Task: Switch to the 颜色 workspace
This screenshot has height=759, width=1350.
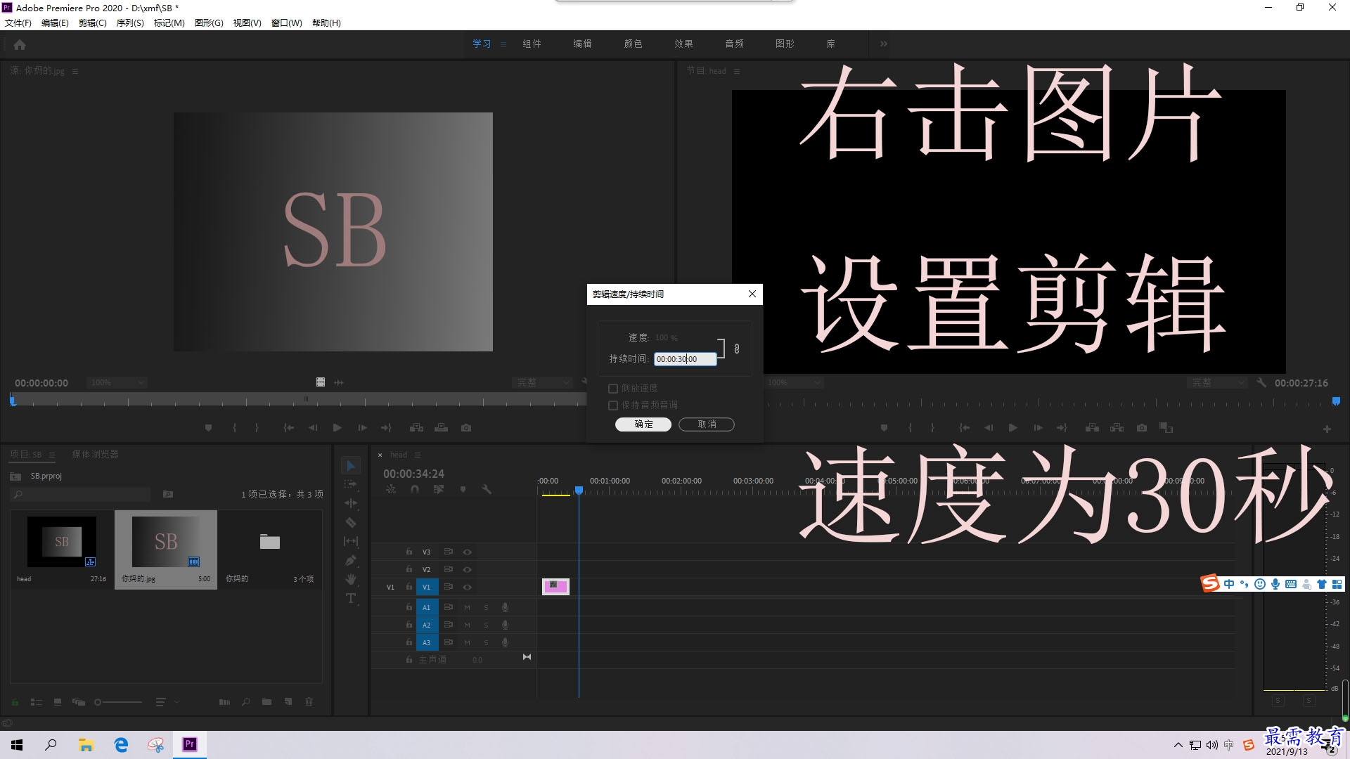Action: [x=633, y=44]
